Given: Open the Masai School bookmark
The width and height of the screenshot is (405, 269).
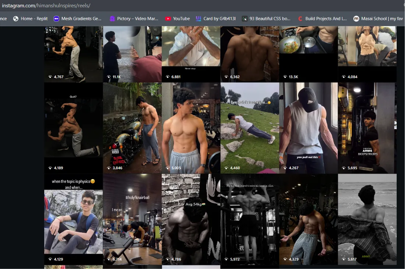Looking at the screenshot, I should click(x=378, y=18).
